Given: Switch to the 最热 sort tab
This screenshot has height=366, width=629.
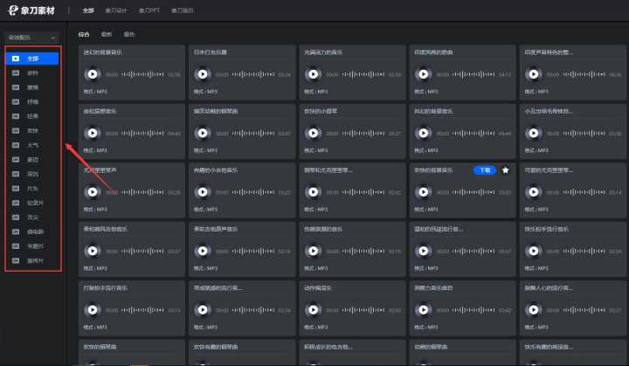Looking at the screenshot, I should click(129, 35).
